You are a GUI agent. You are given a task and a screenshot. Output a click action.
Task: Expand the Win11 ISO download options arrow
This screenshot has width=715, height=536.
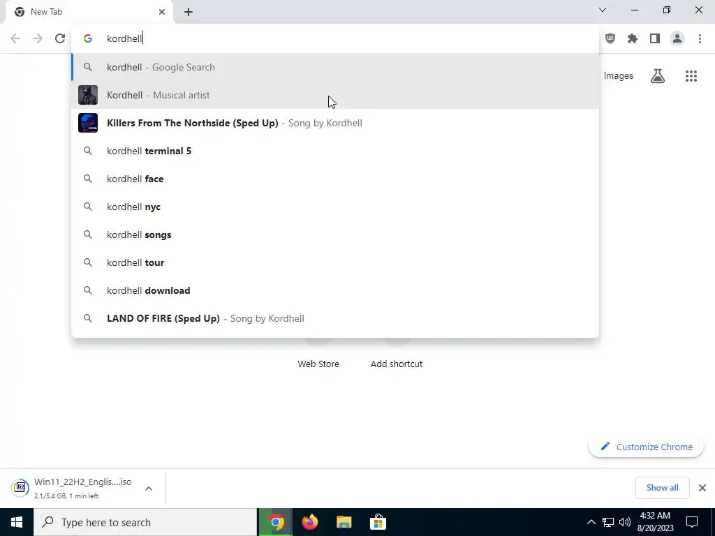tap(149, 488)
